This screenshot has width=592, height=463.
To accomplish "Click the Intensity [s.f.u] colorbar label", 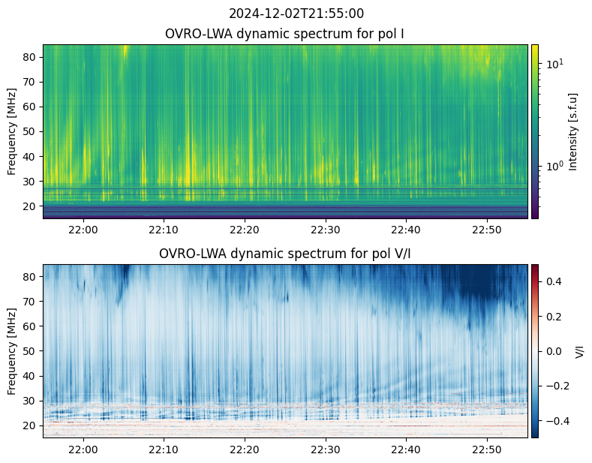I will pyautogui.click(x=573, y=131).
